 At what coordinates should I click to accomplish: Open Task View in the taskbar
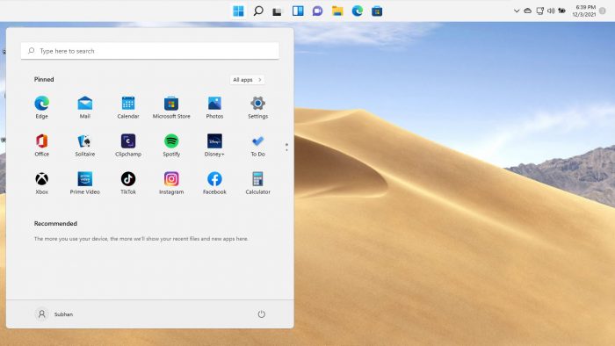coord(278,11)
